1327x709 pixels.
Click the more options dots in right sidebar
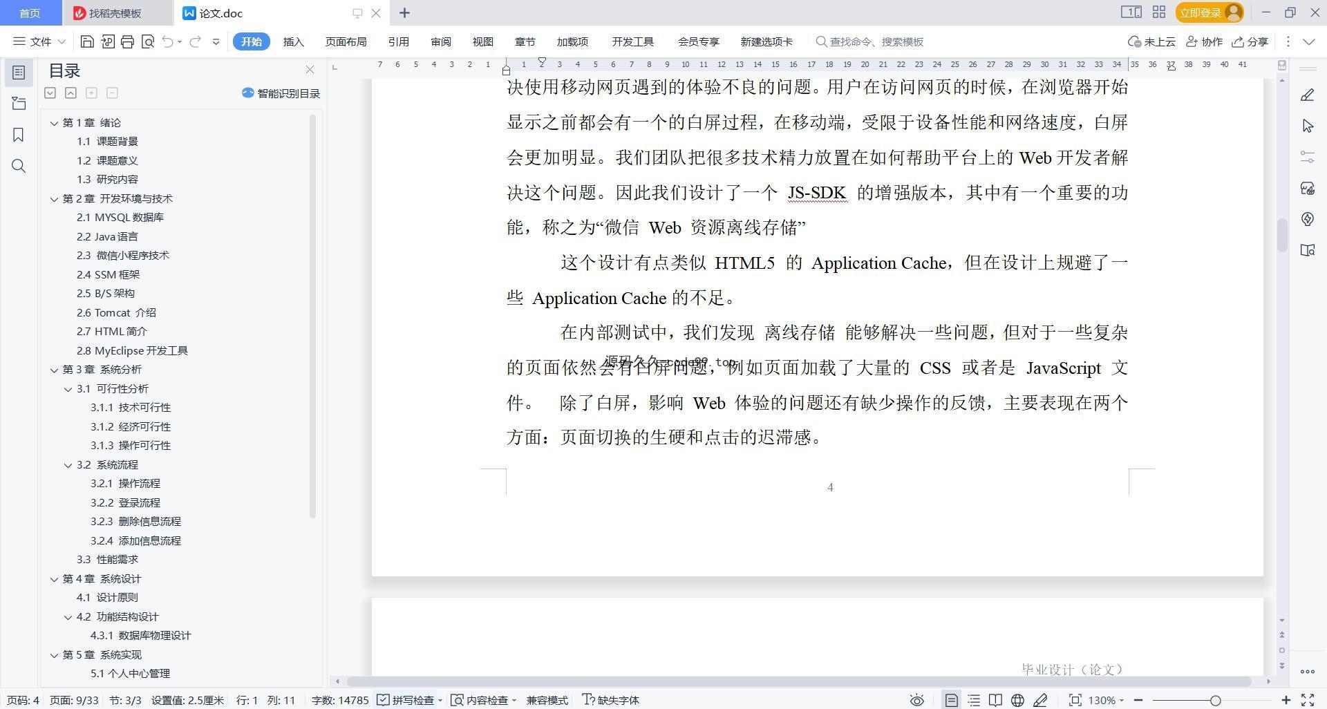[x=1307, y=671]
